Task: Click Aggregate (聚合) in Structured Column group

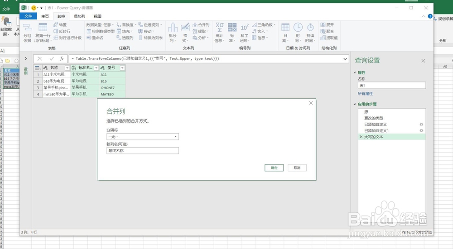Action: [x=328, y=31]
